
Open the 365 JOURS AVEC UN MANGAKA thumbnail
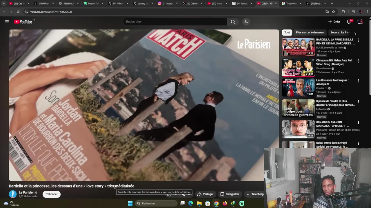pos(298,129)
